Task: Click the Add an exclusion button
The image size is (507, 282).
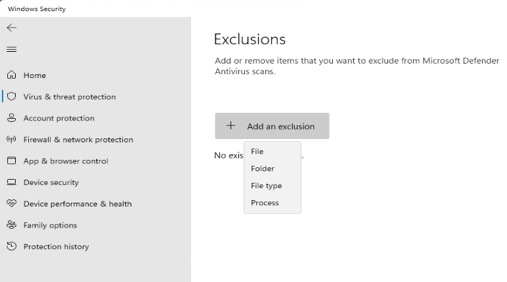Action: tap(272, 126)
